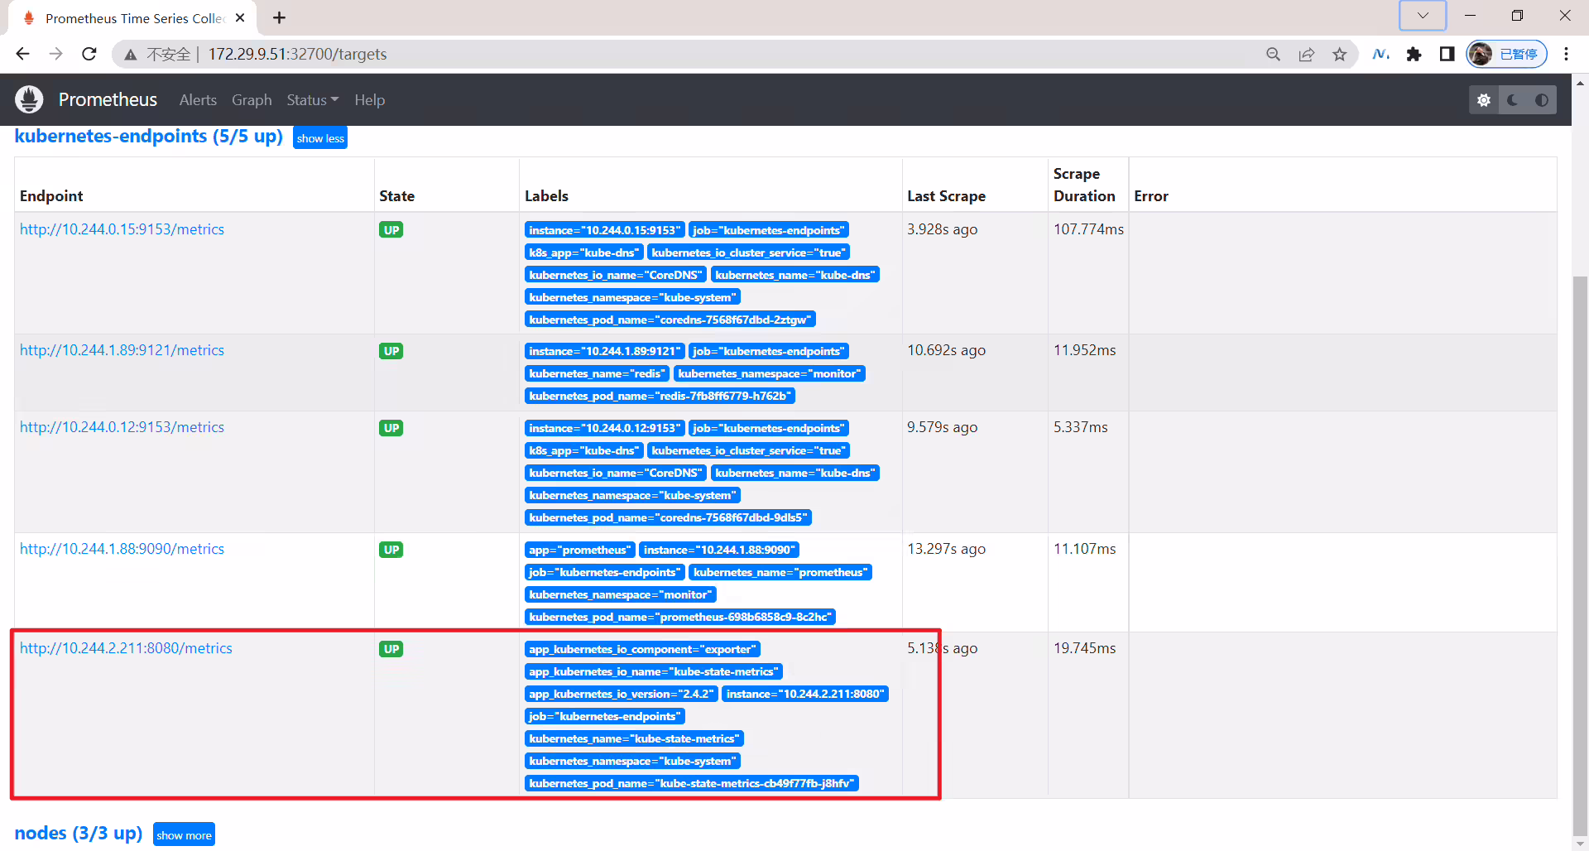Open endpoint http://10.244.1.89:9121/metrics
The height and width of the screenshot is (851, 1589).
tap(122, 350)
